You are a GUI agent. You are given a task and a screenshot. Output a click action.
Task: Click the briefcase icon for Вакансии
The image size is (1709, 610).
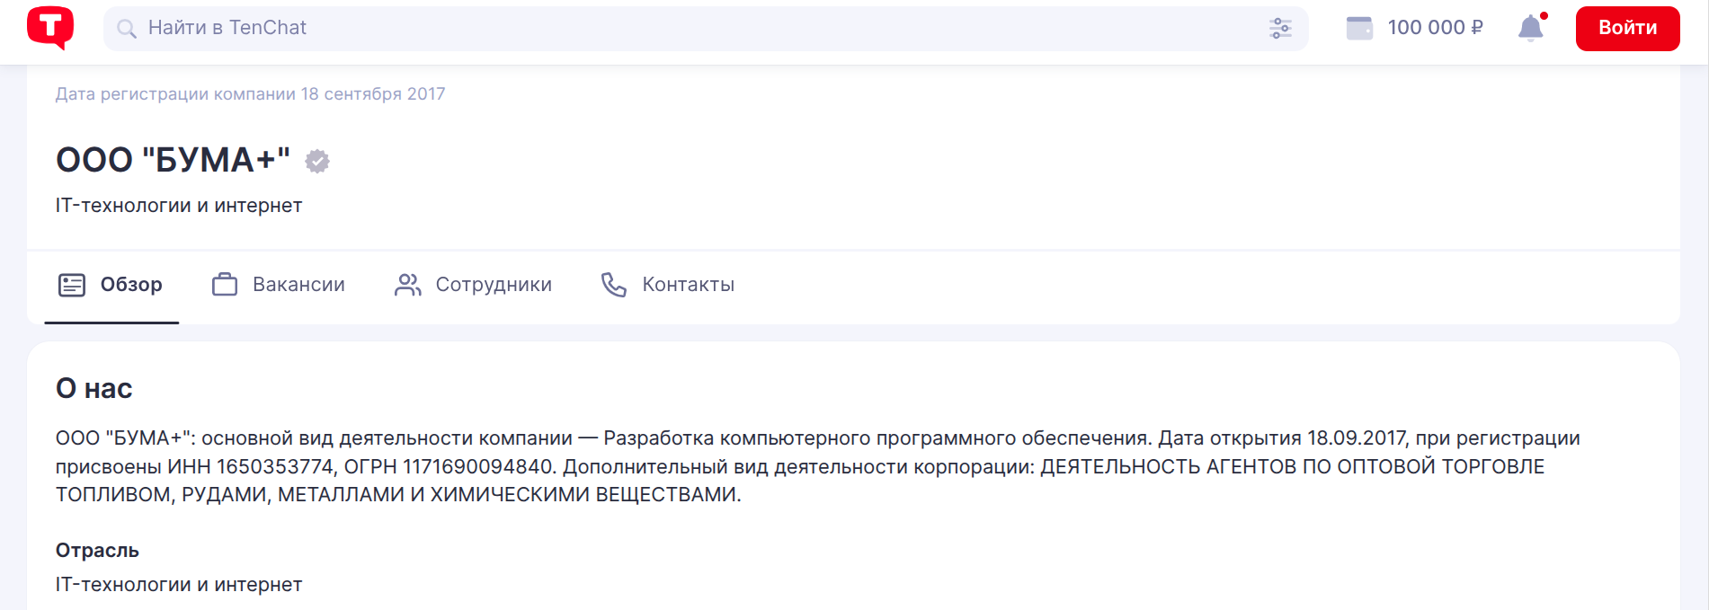coord(225,285)
